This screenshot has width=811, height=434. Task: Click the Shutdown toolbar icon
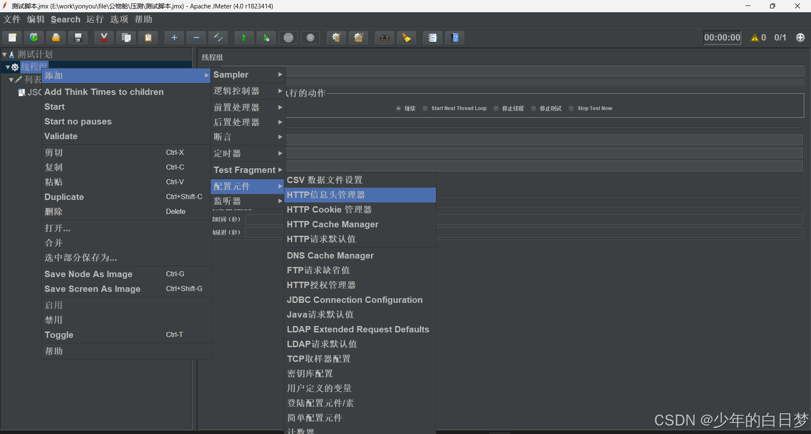[x=310, y=38]
